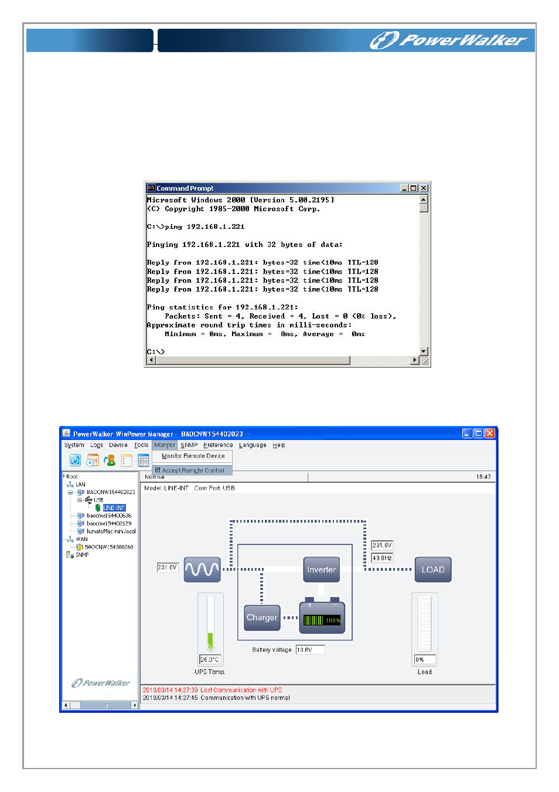This screenshot has width=559, height=792.
Task: Click Command Prompt scroll up arrow
Action: (424, 199)
